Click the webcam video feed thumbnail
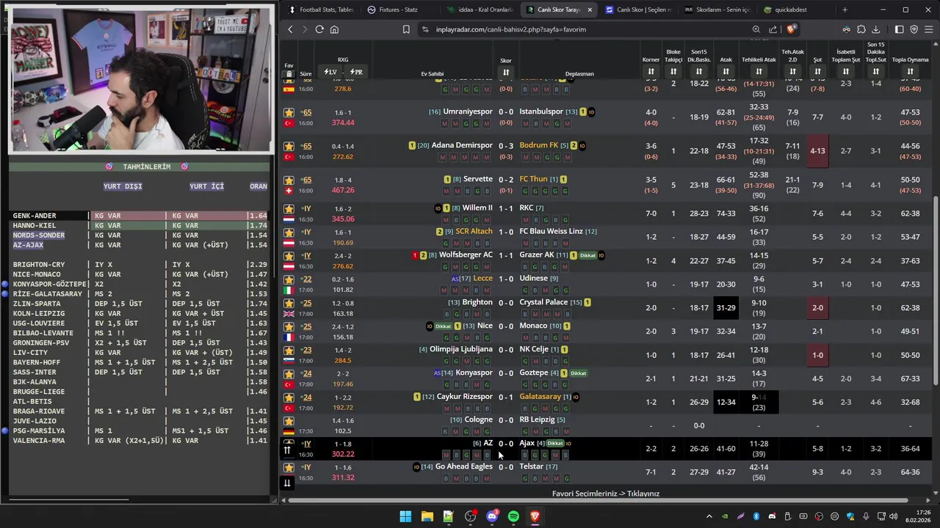Screen dimensions: 940x528 click(x=140, y=79)
